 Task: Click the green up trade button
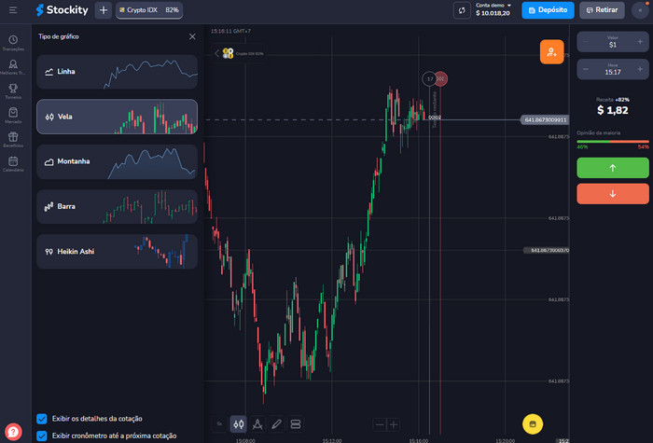pos(613,168)
